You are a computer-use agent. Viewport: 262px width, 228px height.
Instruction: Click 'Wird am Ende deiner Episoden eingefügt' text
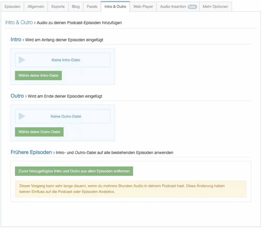(x=65, y=96)
